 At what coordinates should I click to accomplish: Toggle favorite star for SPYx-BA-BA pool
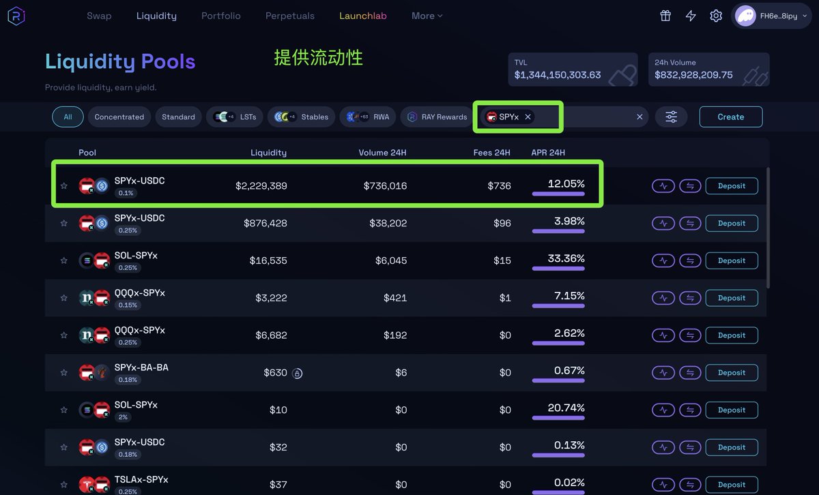tap(64, 373)
